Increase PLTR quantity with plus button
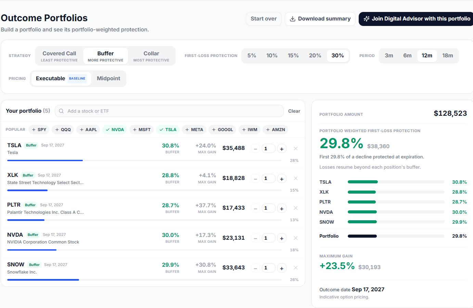 click(282, 208)
